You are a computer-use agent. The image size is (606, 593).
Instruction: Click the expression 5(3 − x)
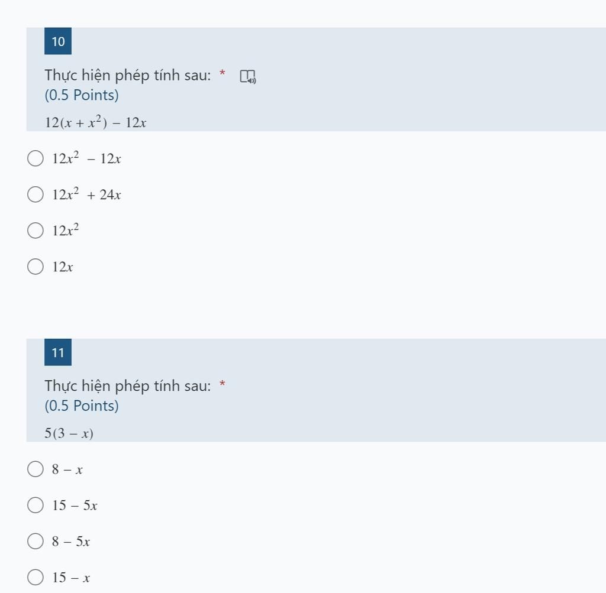tap(69, 433)
